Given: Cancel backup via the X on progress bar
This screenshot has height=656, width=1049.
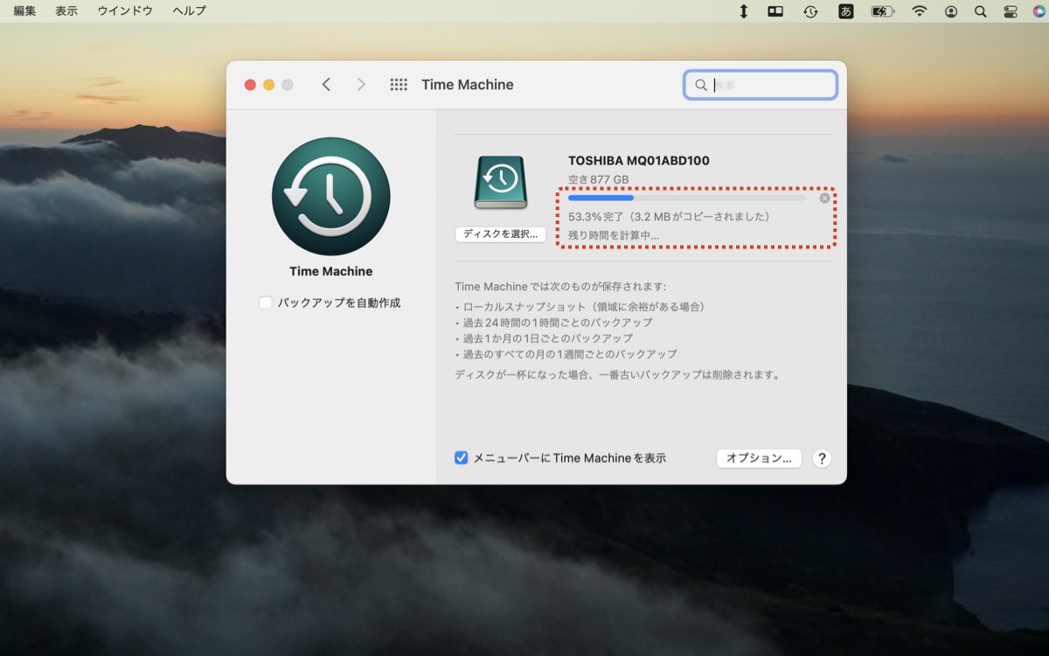Looking at the screenshot, I should tap(823, 199).
